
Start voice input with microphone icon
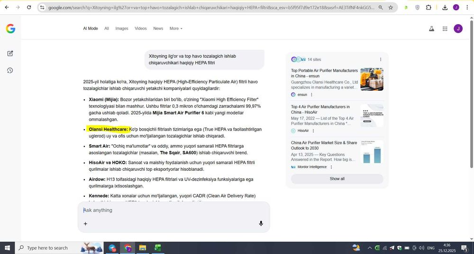[x=261, y=224]
